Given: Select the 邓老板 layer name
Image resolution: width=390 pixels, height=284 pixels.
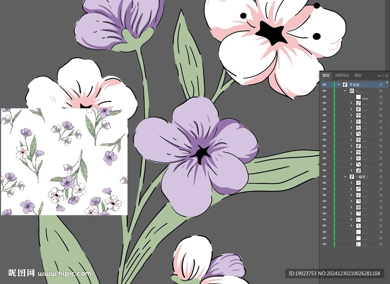Looking at the screenshot, I should (x=357, y=85).
